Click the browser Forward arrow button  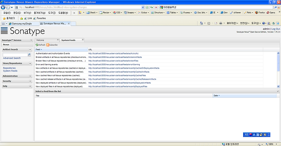tap(8, 7)
